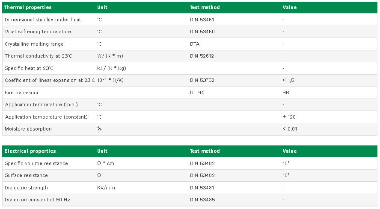Select the Vicat softening temperature label
Viewport: 380px width, 209px height.
pyautogui.click(x=38, y=32)
